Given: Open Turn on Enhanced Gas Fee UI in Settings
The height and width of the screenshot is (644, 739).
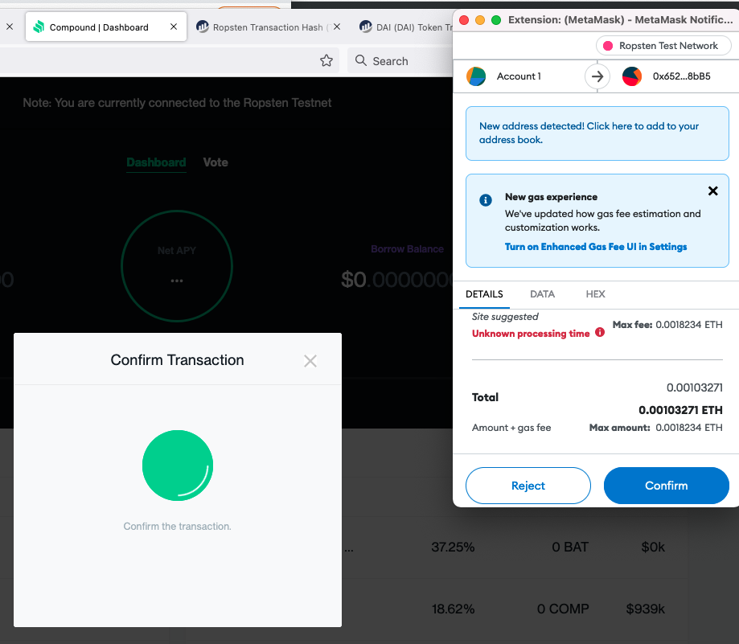Looking at the screenshot, I should tap(596, 247).
